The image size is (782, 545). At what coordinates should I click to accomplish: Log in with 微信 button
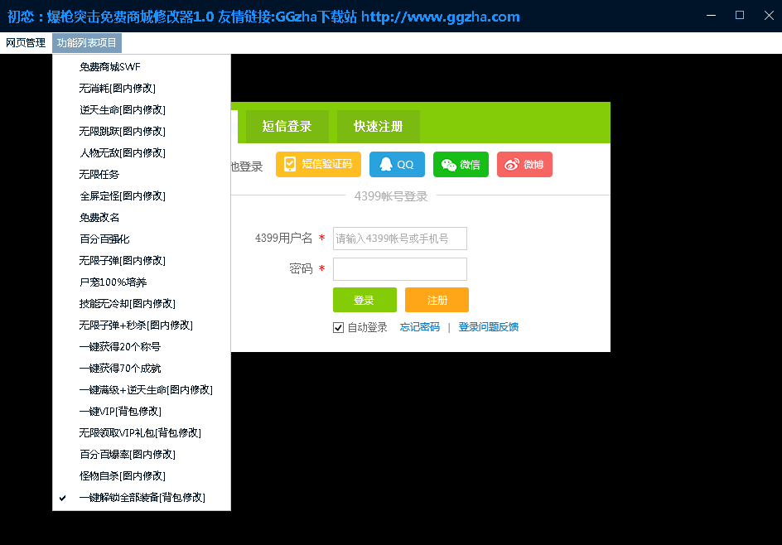click(461, 165)
